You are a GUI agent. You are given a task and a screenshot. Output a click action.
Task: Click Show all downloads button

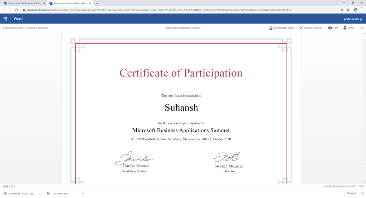coord(351,193)
